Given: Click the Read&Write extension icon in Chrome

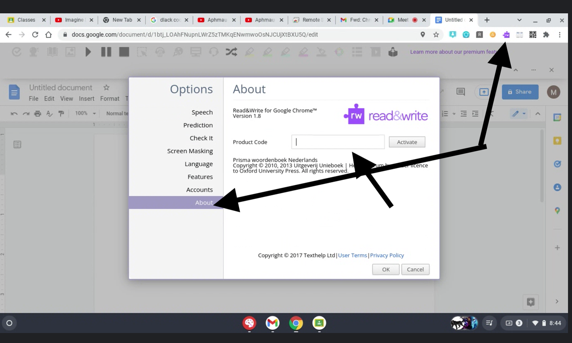Looking at the screenshot, I should point(506,34).
